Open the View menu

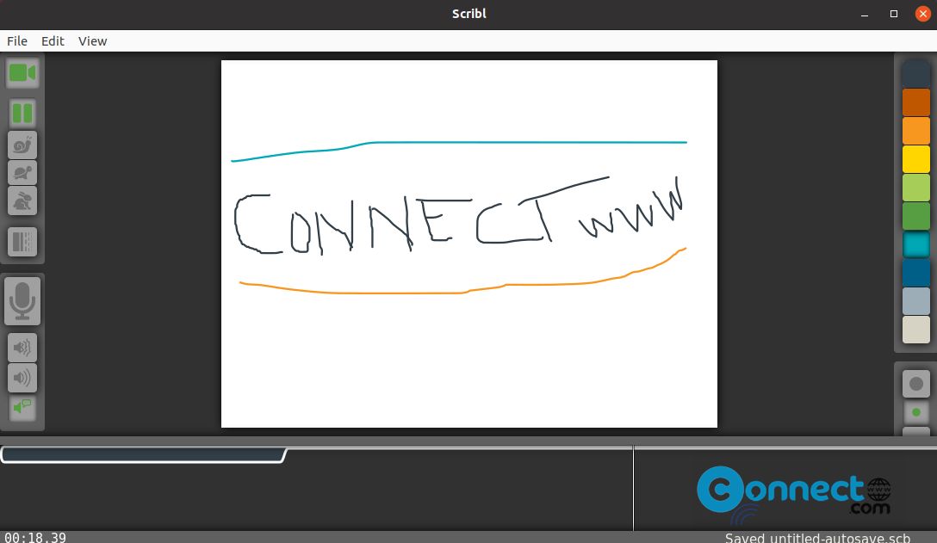(x=93, y=41)
